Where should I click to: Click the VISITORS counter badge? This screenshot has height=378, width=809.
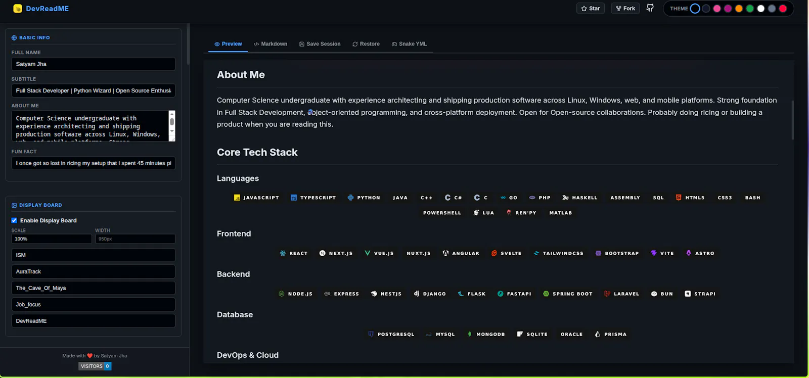95,366
